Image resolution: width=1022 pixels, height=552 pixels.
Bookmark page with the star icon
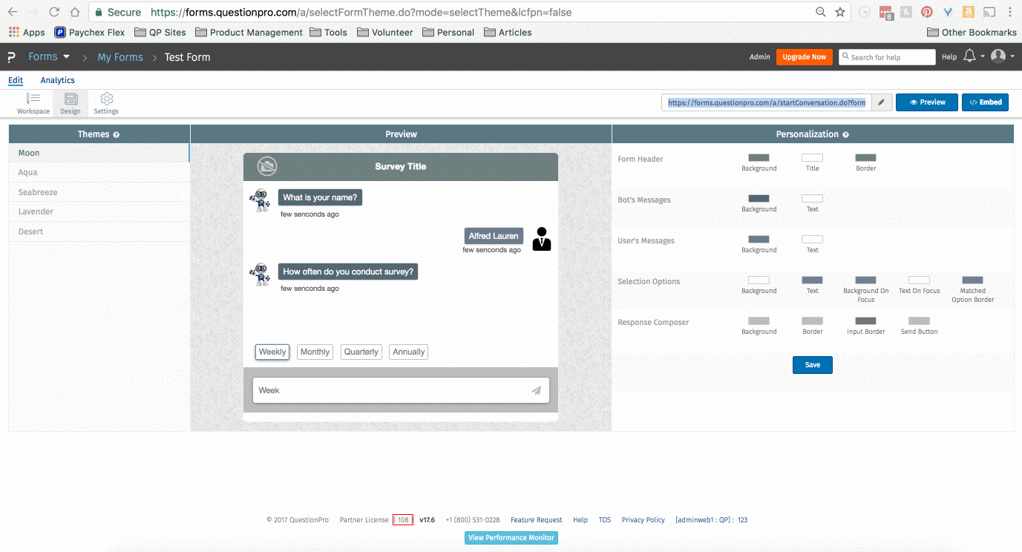[x=840, y=12]
